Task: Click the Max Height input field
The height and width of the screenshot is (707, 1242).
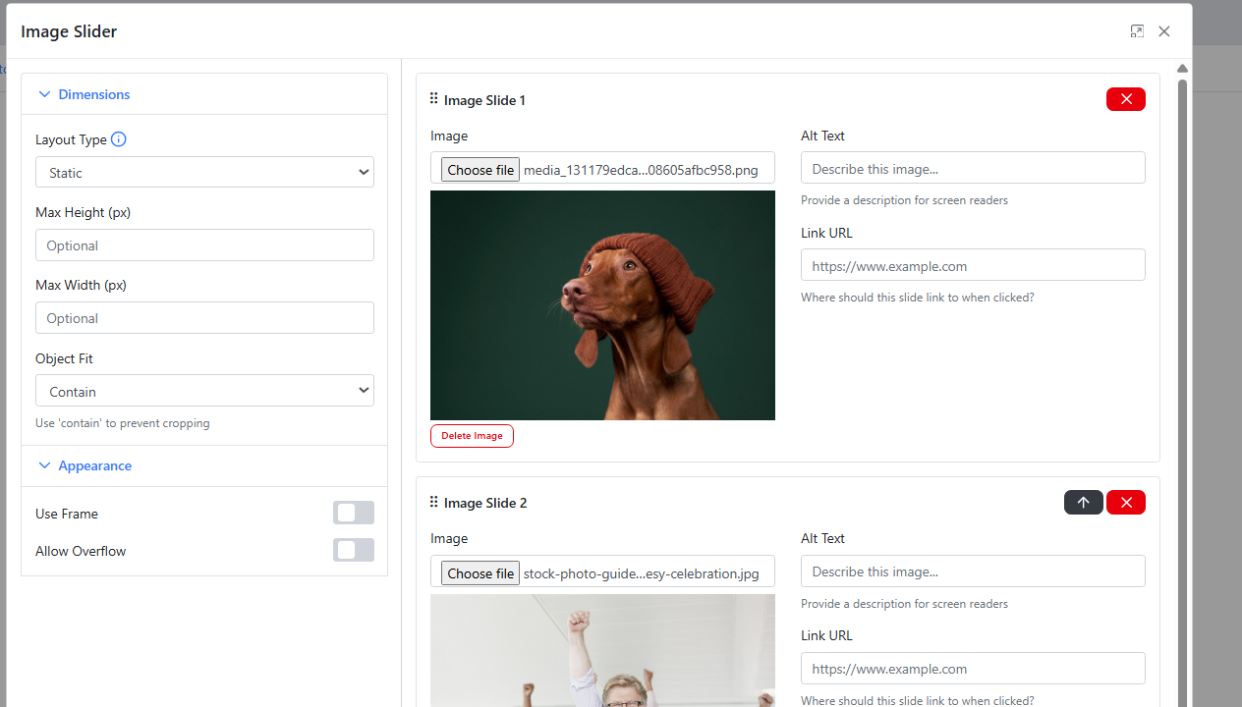Action: coord(204,245)
